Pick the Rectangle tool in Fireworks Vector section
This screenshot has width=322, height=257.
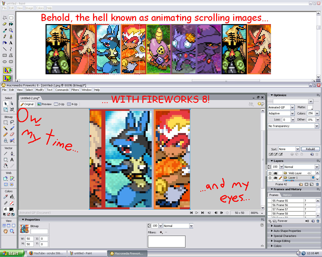6,159
